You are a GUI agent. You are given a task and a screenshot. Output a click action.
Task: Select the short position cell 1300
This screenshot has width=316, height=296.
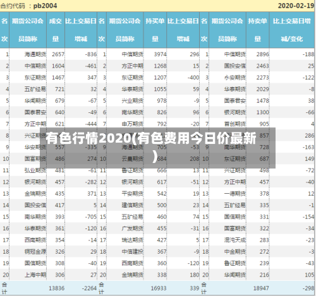click(x=263, y=112)
